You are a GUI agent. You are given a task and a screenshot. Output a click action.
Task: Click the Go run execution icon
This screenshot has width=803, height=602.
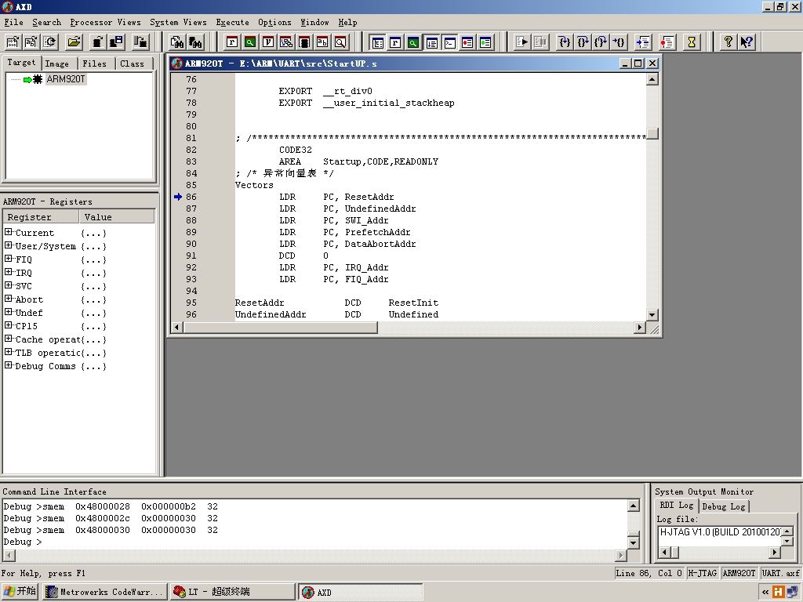521,42
